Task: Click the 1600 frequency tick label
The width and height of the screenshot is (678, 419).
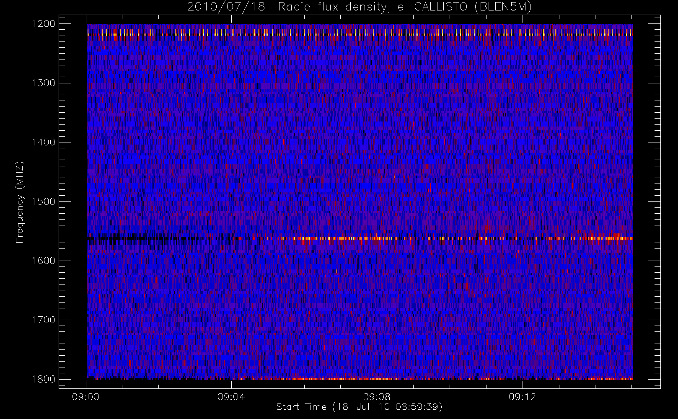Action: 44,261
